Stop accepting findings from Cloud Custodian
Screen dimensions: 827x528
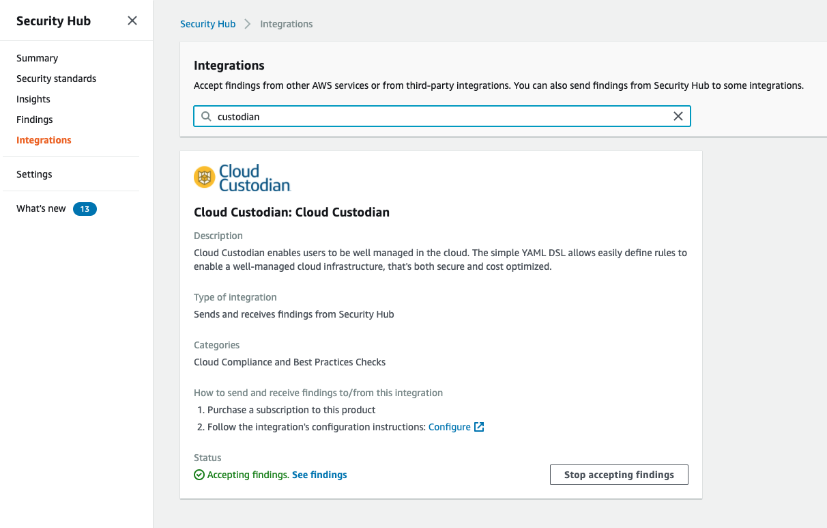[619, 475]
